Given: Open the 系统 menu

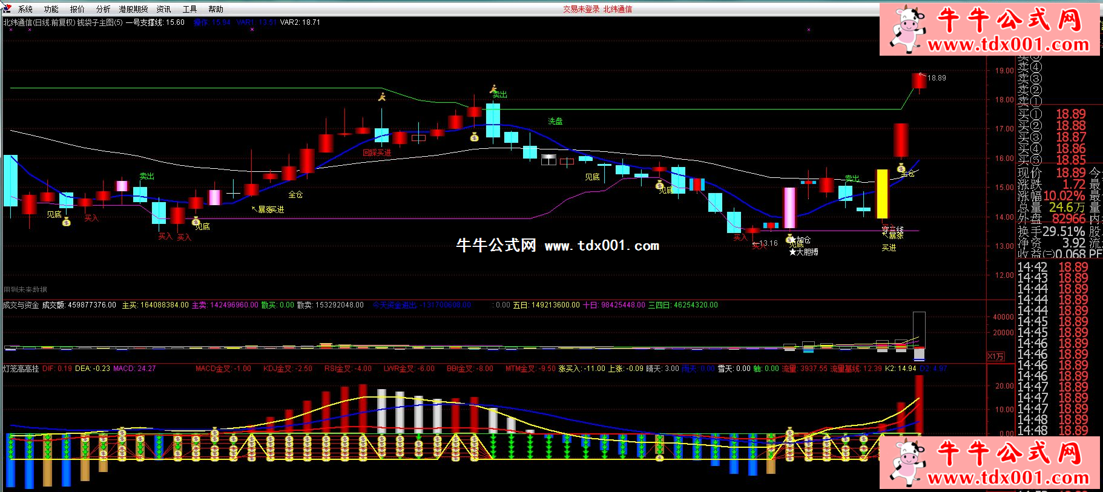Looking at the screenshot, I should 25,9.
